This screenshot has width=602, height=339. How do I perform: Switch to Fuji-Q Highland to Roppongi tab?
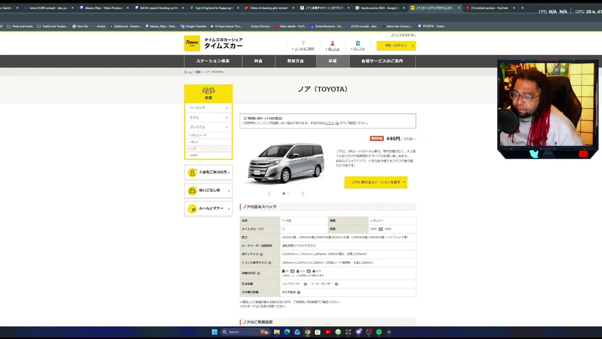pyautogui.click(x=215, y=8)
